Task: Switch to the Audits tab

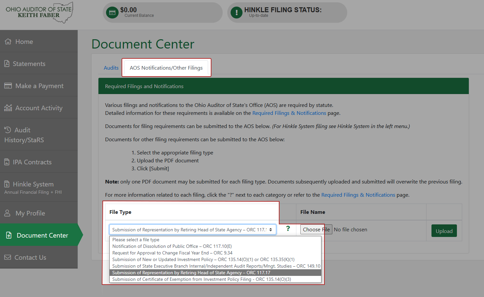Action: coord(111,68)
